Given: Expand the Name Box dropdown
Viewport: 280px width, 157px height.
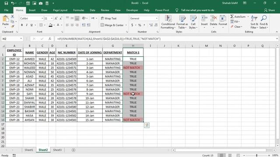Looking at the screenshot, I should coord(21,39).
